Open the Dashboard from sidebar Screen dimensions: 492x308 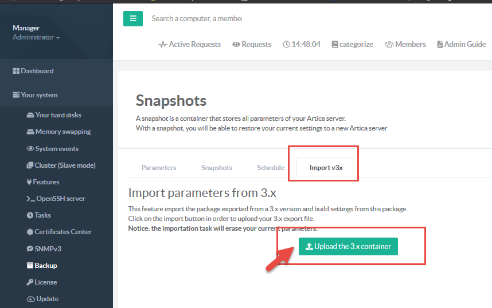click(x=33, y=71)
